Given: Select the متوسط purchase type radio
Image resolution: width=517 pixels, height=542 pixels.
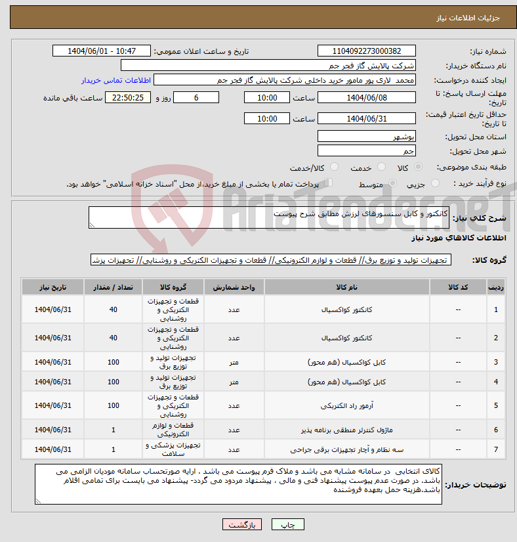Looking at the screenshot, I should click(x=392, y=183).
